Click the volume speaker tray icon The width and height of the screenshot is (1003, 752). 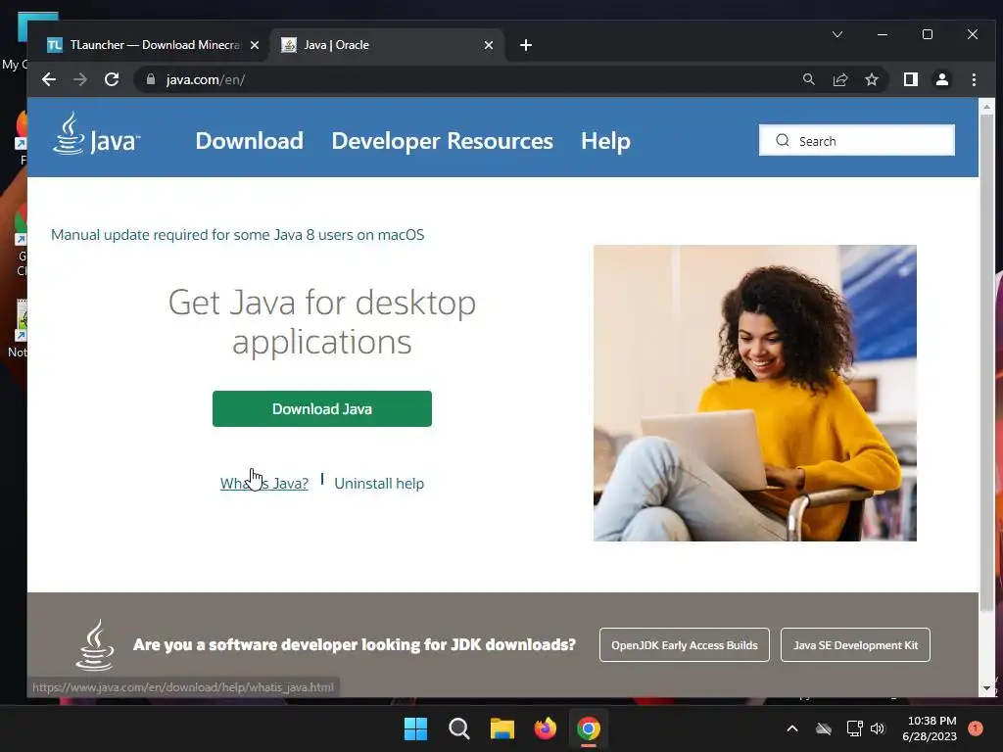click(x=878, y=728)
